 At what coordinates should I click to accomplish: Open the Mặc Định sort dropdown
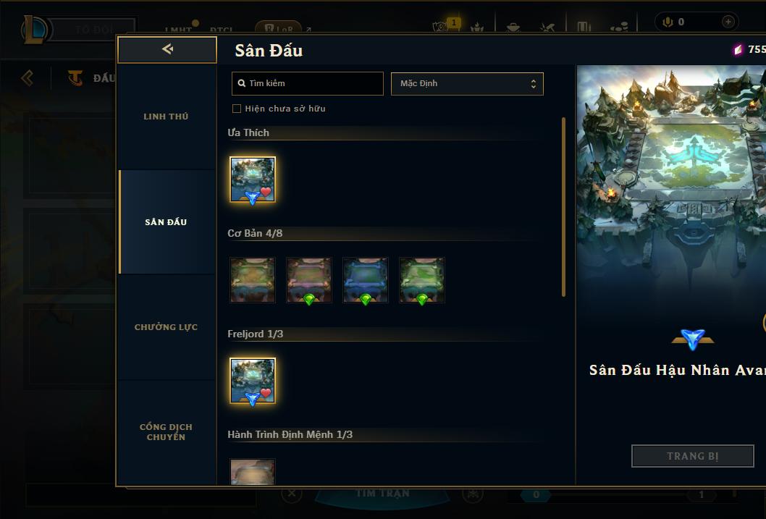tap(467, 83)
